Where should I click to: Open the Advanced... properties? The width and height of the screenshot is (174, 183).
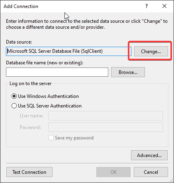coord(149,155)
